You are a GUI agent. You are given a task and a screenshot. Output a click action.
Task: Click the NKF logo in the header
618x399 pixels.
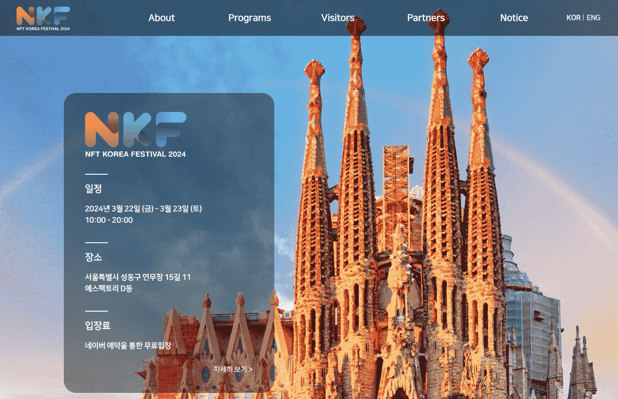click(44, 18)
